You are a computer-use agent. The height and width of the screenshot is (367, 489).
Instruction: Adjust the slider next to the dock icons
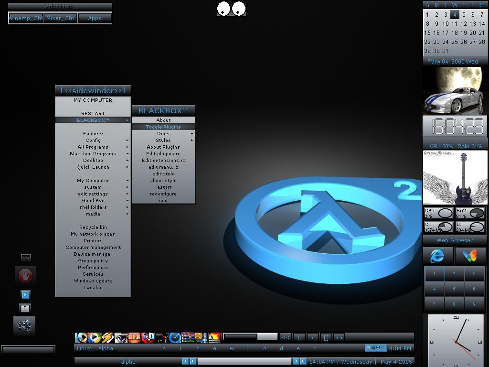click(x=250, y=337)
